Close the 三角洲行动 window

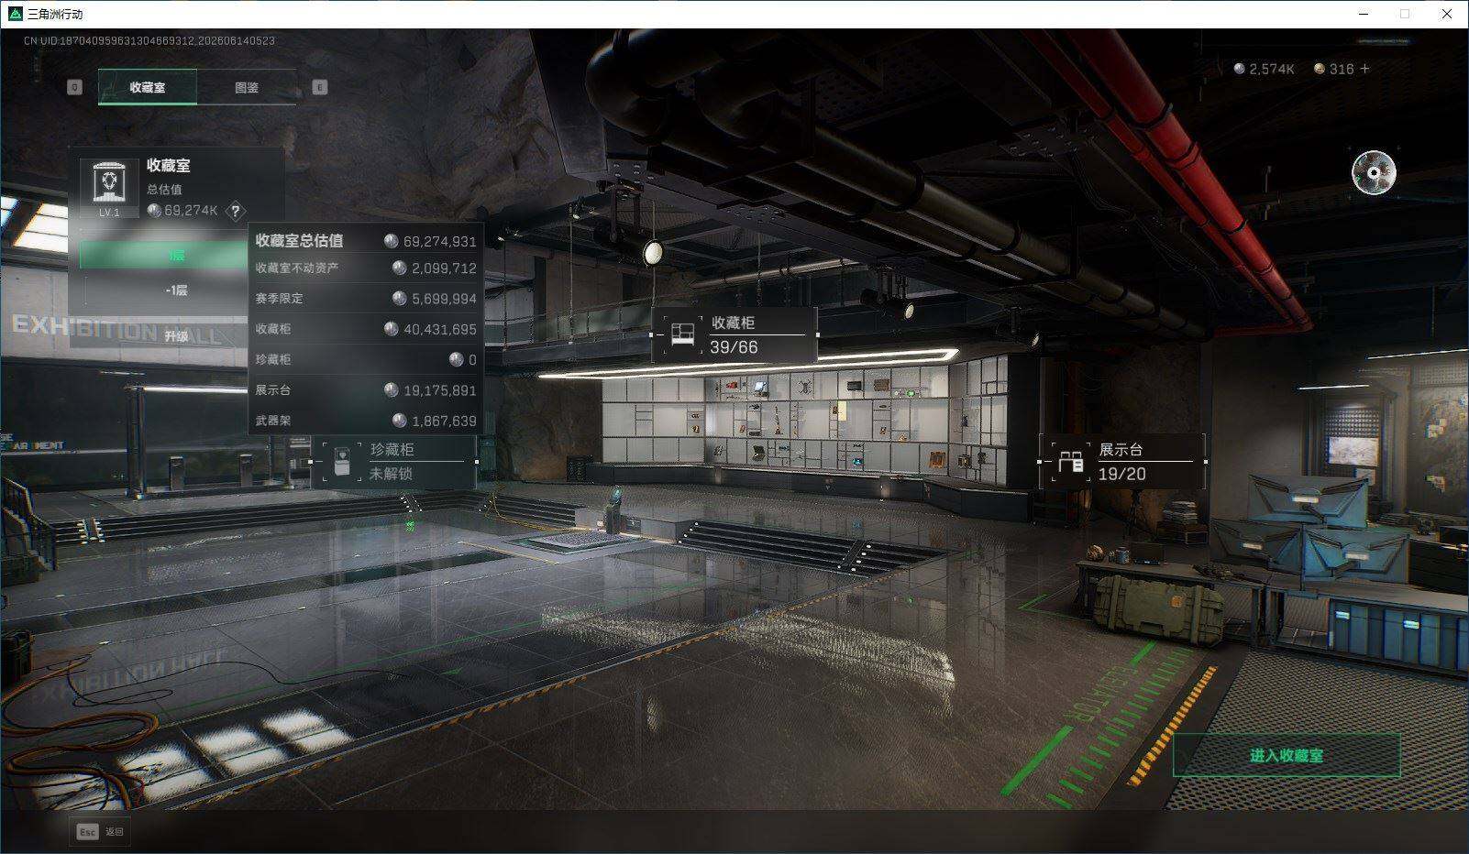(1447, 14)
